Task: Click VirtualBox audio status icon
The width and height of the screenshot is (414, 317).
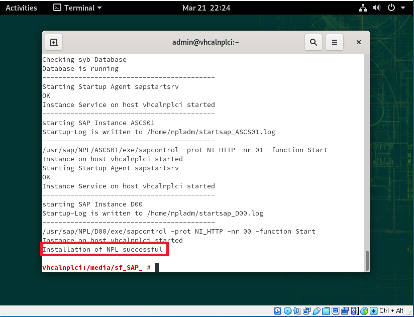Action: [x=297, y=310]
